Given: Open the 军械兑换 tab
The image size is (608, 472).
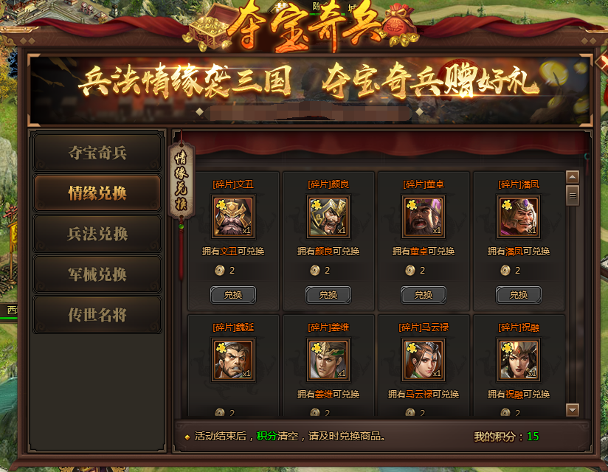Looking at the screenshot, I should [x=97, y=274].
